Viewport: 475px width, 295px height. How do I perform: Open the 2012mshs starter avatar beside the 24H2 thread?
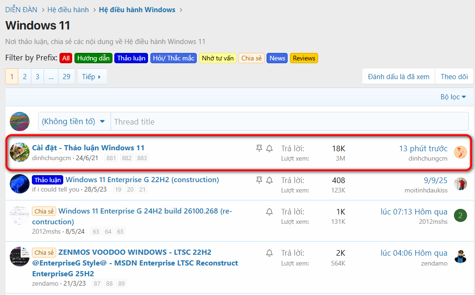(20, 215)
